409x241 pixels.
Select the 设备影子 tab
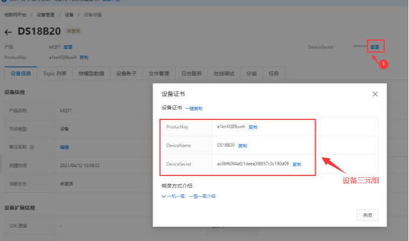(126, 74)
